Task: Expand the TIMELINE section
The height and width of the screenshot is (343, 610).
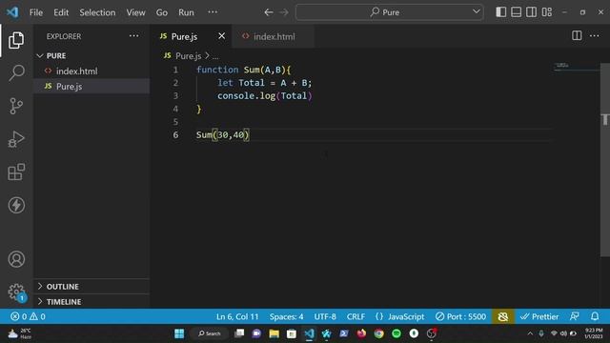Action: pyautogui.click(x=91, y=301)
